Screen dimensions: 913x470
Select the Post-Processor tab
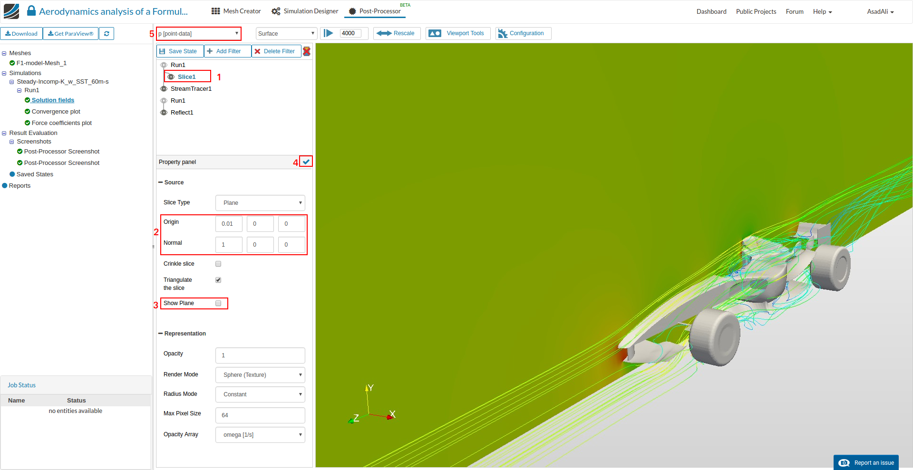point(375,11)
